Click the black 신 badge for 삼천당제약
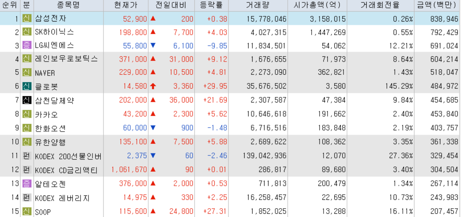Image resolution: width=461 pixels, height=217 pixels. click(26, 100)
